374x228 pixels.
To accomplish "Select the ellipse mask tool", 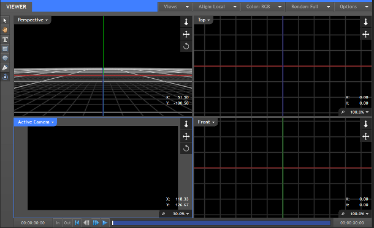I will tap(5, 58).
